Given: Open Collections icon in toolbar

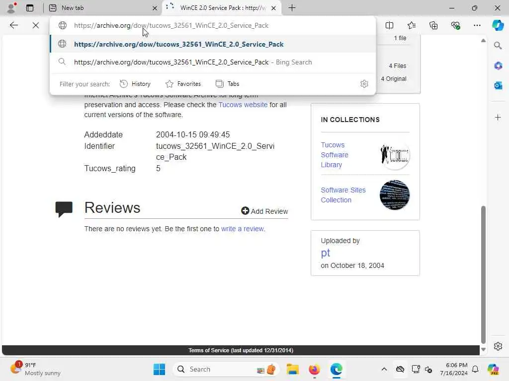Looking at the screenshot, I should [x=433, y=25].
